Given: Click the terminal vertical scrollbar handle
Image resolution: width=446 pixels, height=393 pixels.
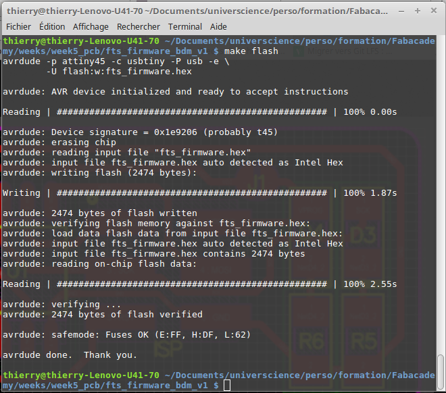Looking at the screenshot, I should [x=441, y=372].
